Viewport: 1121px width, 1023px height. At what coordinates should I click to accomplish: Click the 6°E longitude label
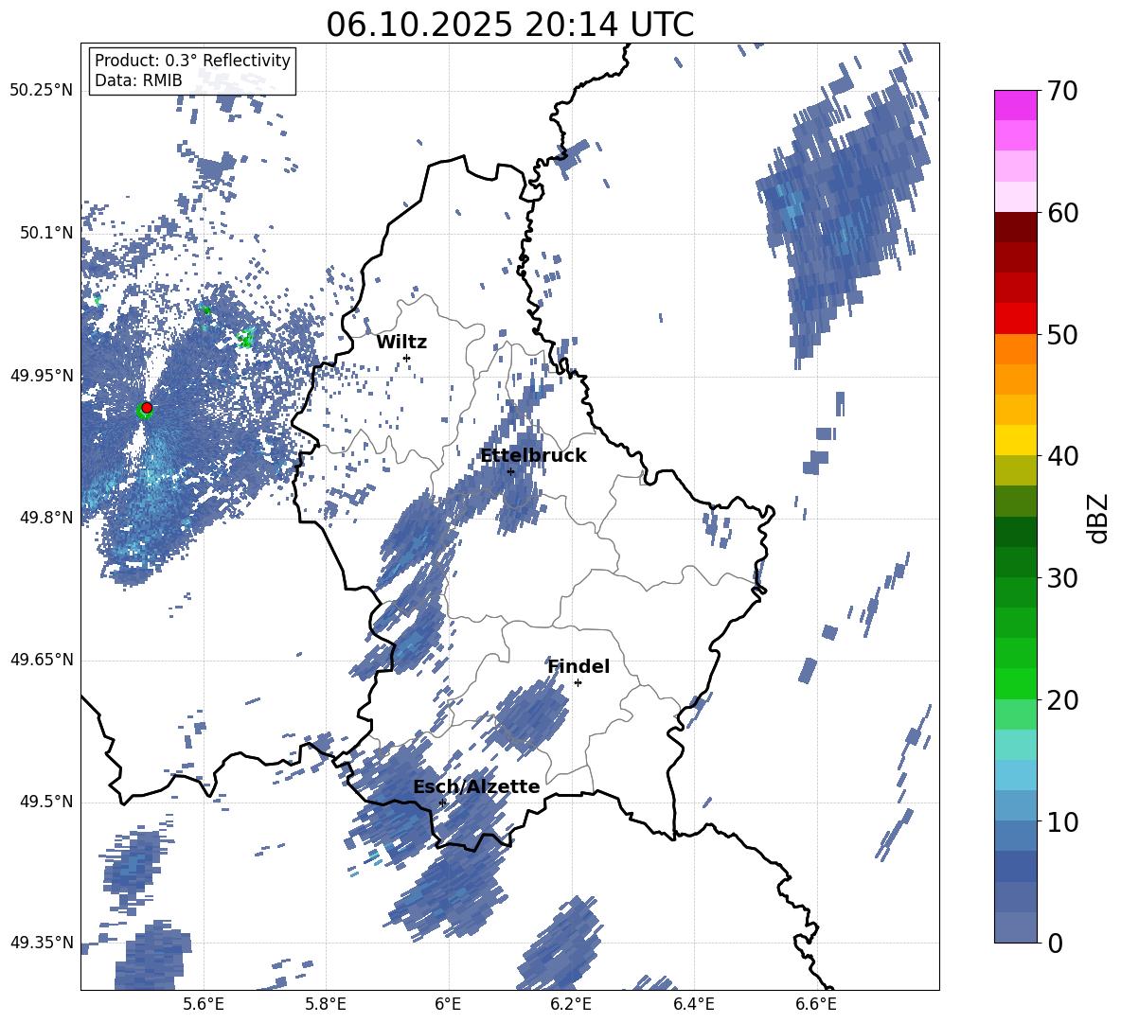448,1004
